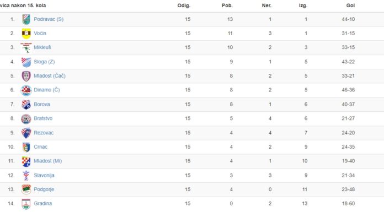Click the Izg. column header
Screen dimensions: 384x212
pos(303,6)
